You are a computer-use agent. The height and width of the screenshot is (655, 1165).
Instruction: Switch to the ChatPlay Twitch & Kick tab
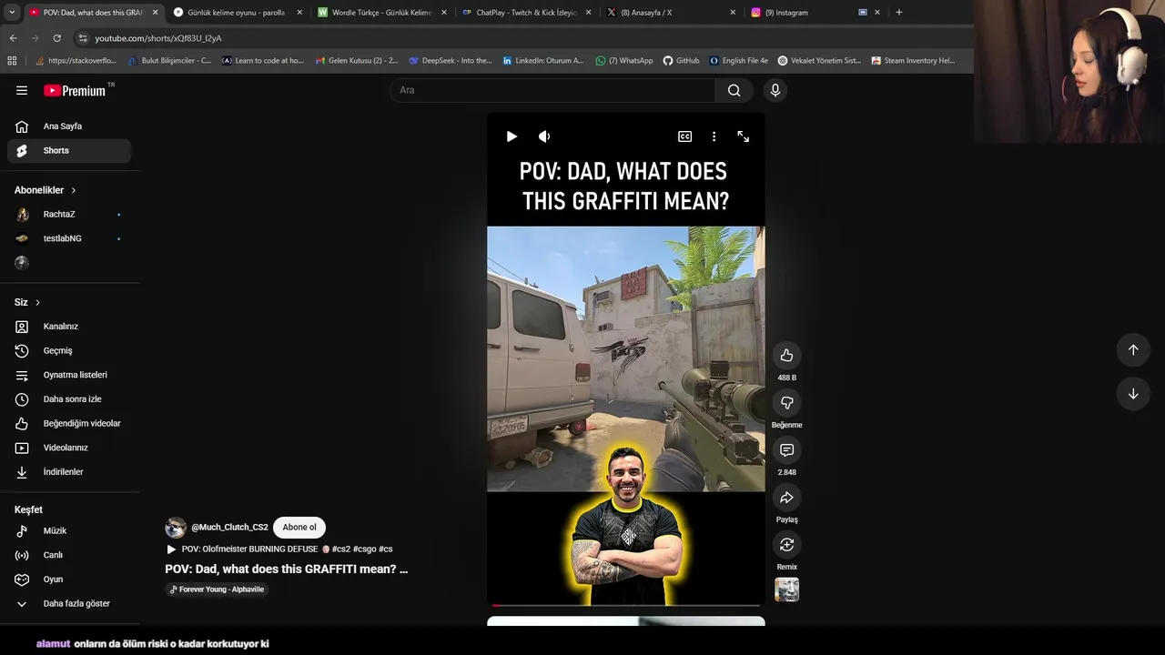click(527, 13)
